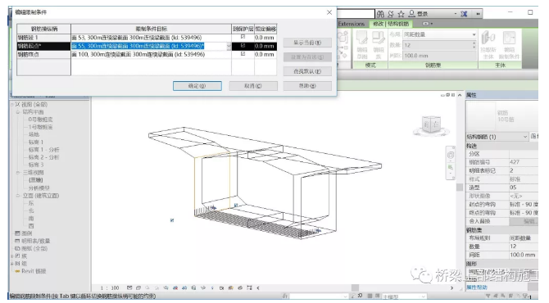The image size is (549, 303).
Task: Open the Visual Style icon on view bar
Action: tap(138, 288)
